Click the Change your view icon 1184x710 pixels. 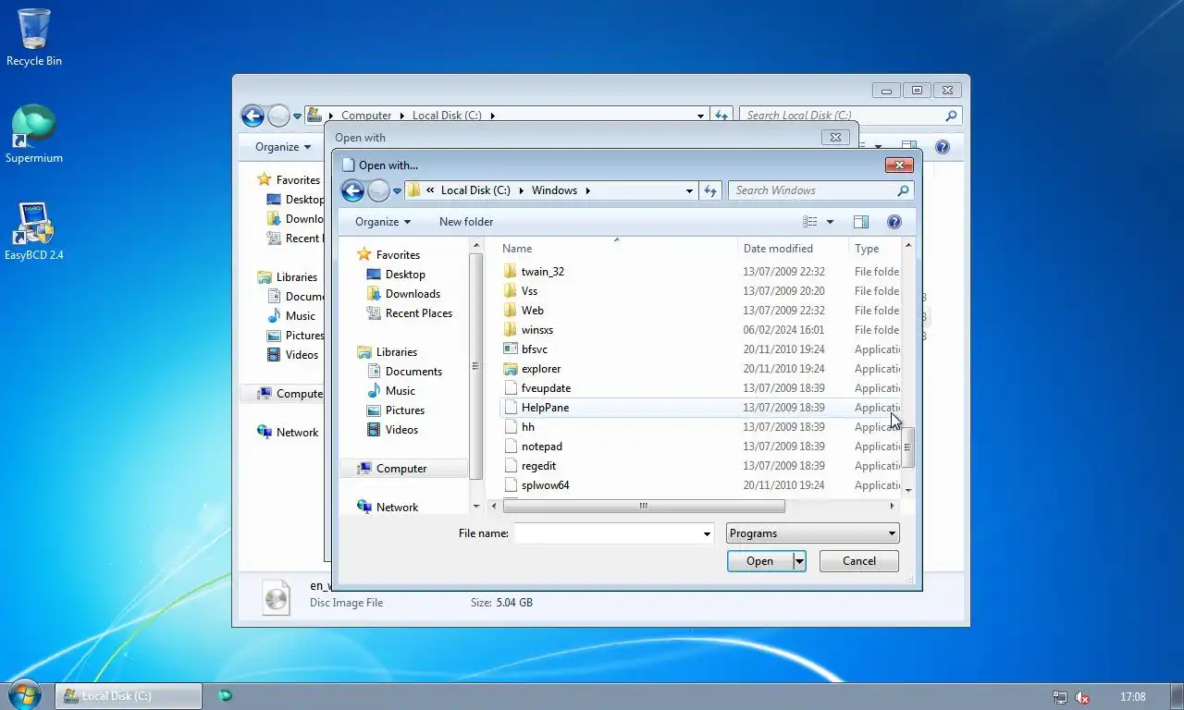coord(810,222)
